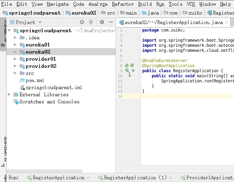Open Project panel settings gear
Viewport: 234px width, 182px height.
[102, 22]
